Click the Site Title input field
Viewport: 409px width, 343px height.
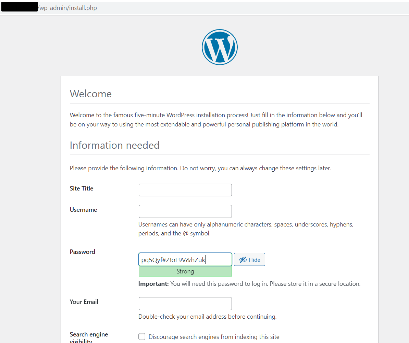coord(185,190)
